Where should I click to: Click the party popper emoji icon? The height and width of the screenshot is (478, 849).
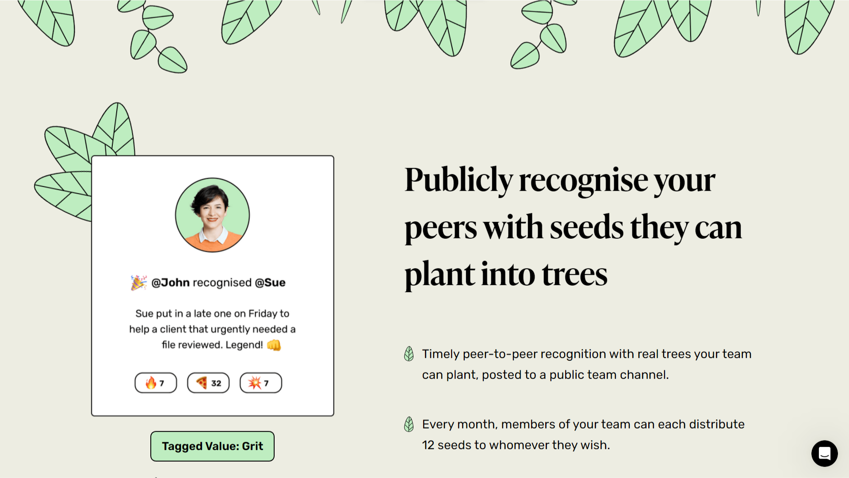(x=138, y=283)
